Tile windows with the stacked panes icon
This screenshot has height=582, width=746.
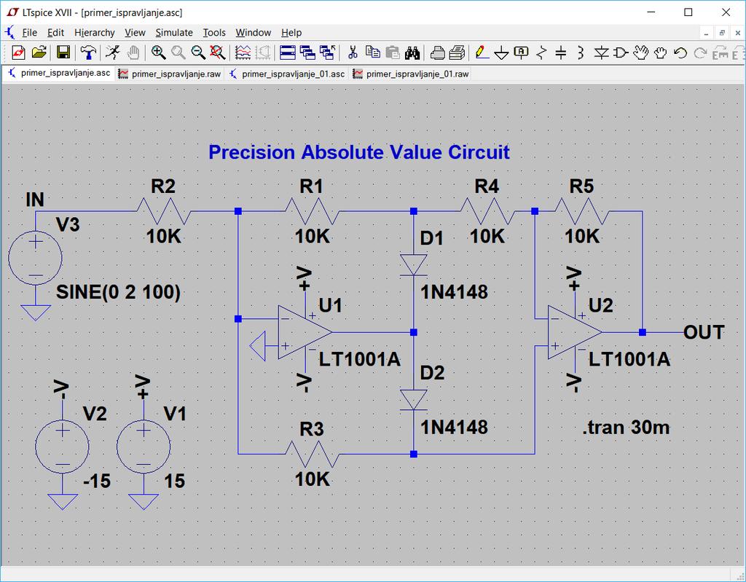click(287, 52)
